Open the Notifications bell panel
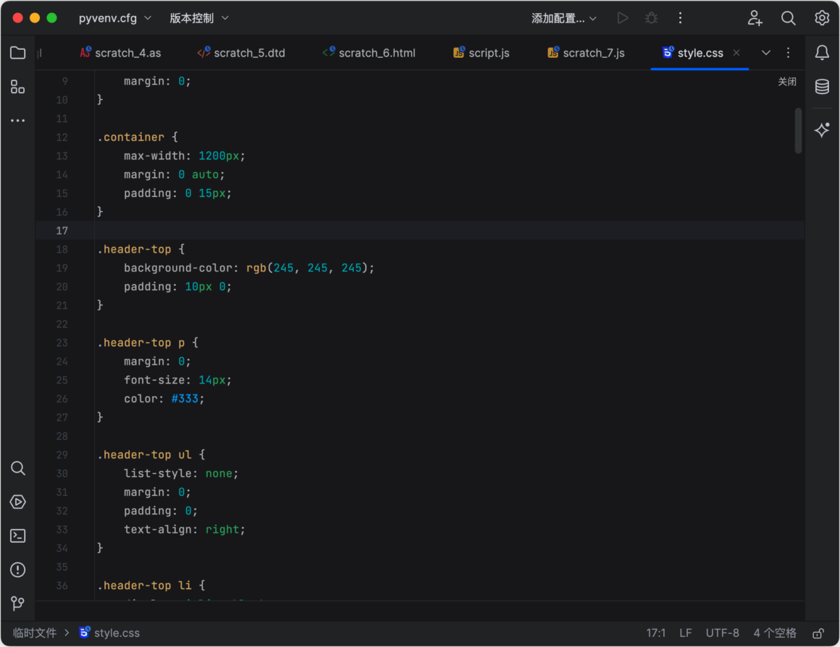Viewport: 840px width, 647px height. pyautogui.click(x=823, y=53)
